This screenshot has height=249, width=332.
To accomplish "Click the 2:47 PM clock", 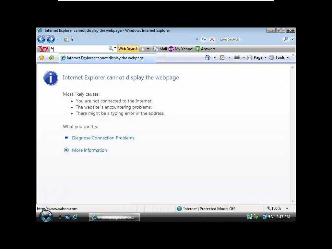I will click(x=283, y=217).
